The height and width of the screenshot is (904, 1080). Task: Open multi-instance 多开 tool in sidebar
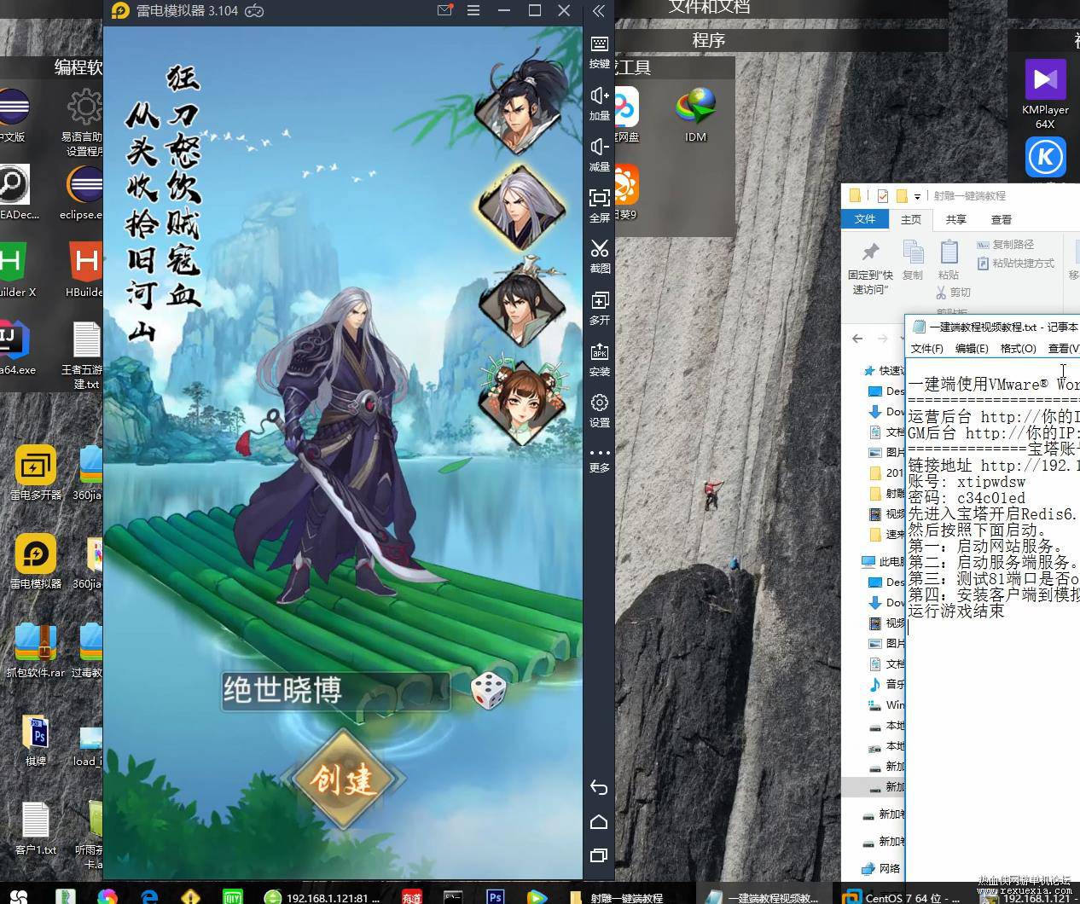[599, 308]
